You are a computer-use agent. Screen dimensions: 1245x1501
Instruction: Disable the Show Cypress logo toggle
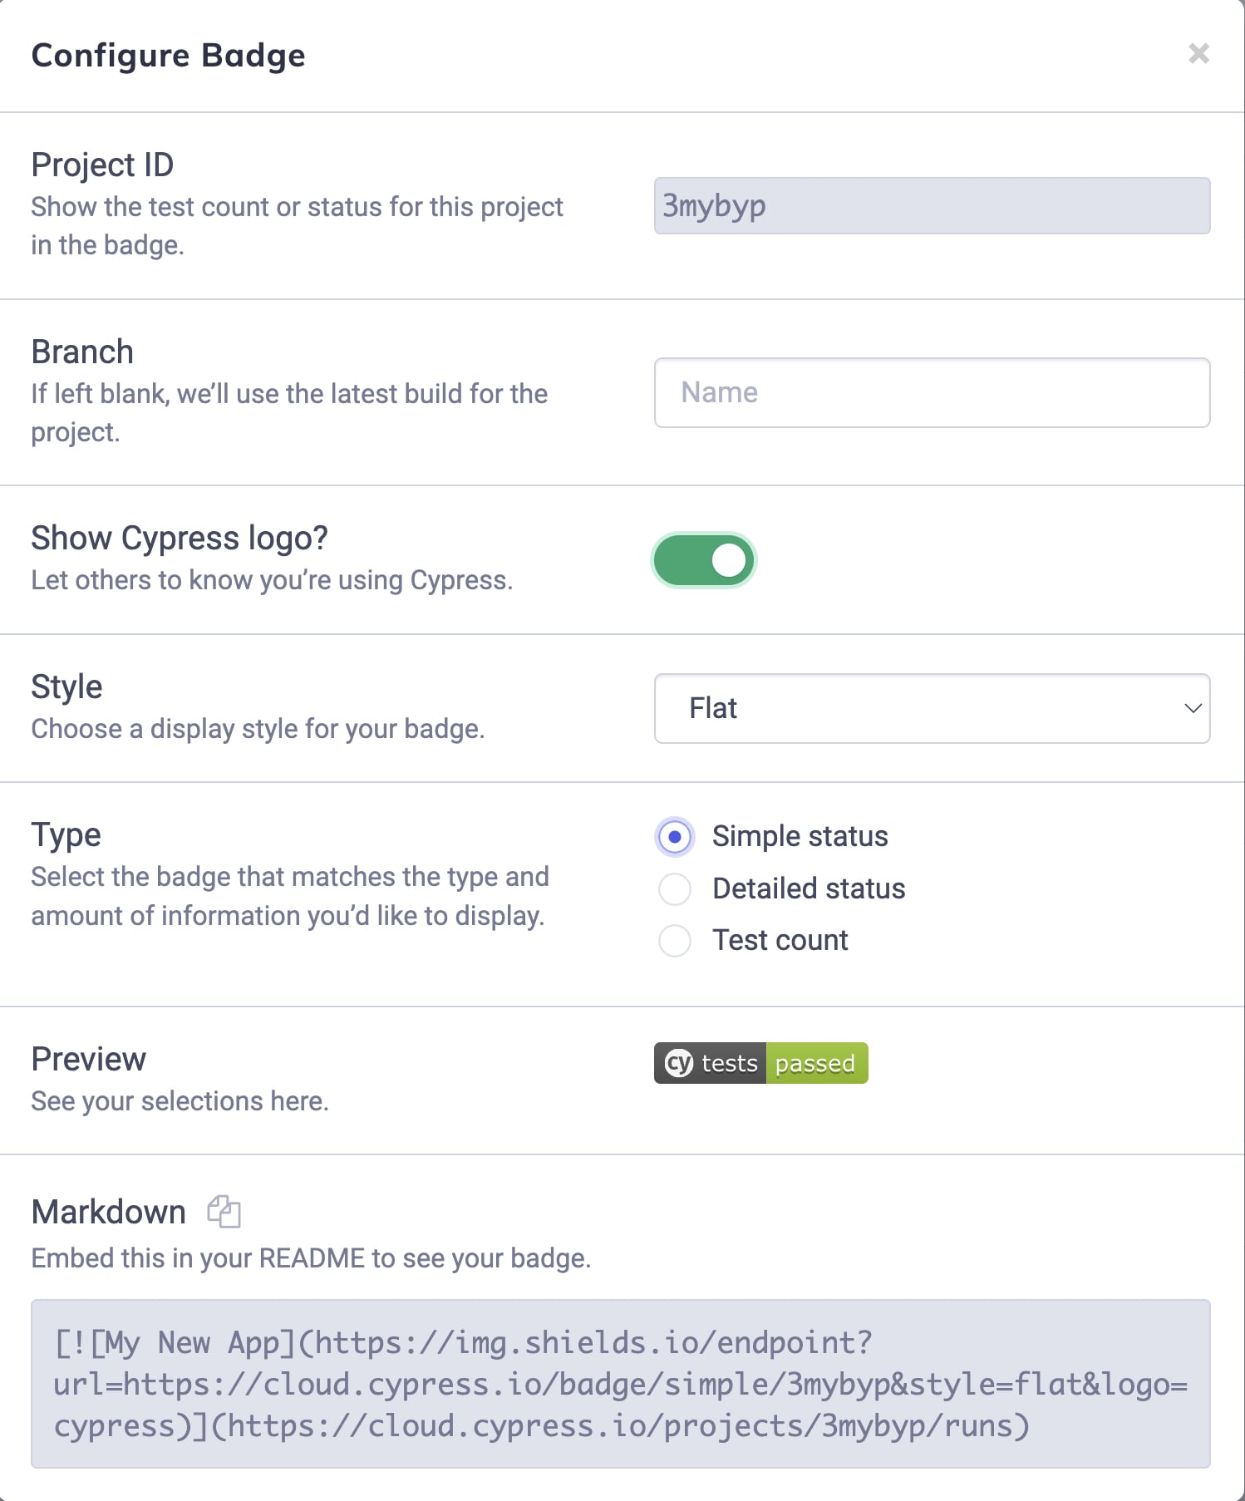click(x=703, y=560)
